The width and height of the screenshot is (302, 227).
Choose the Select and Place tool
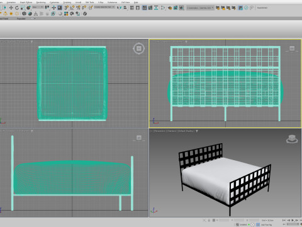[x=28, y=8]
